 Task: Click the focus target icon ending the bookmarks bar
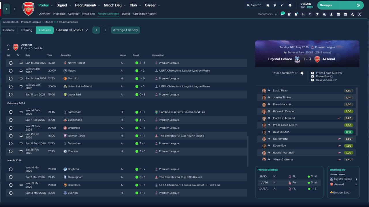point(359,14)
